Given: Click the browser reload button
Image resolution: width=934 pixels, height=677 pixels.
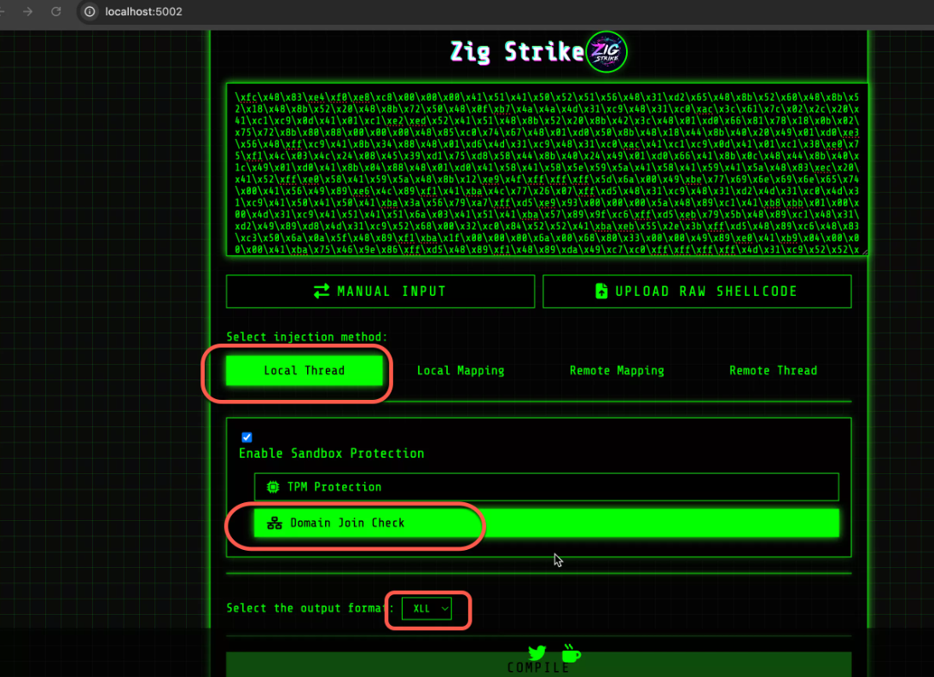Looking at the screenshot, I should point(57,12).
